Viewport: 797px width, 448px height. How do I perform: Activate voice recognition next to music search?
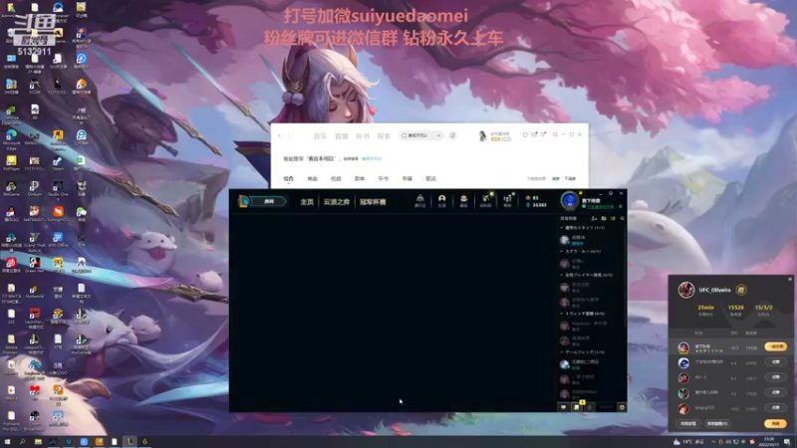(452, 135)
